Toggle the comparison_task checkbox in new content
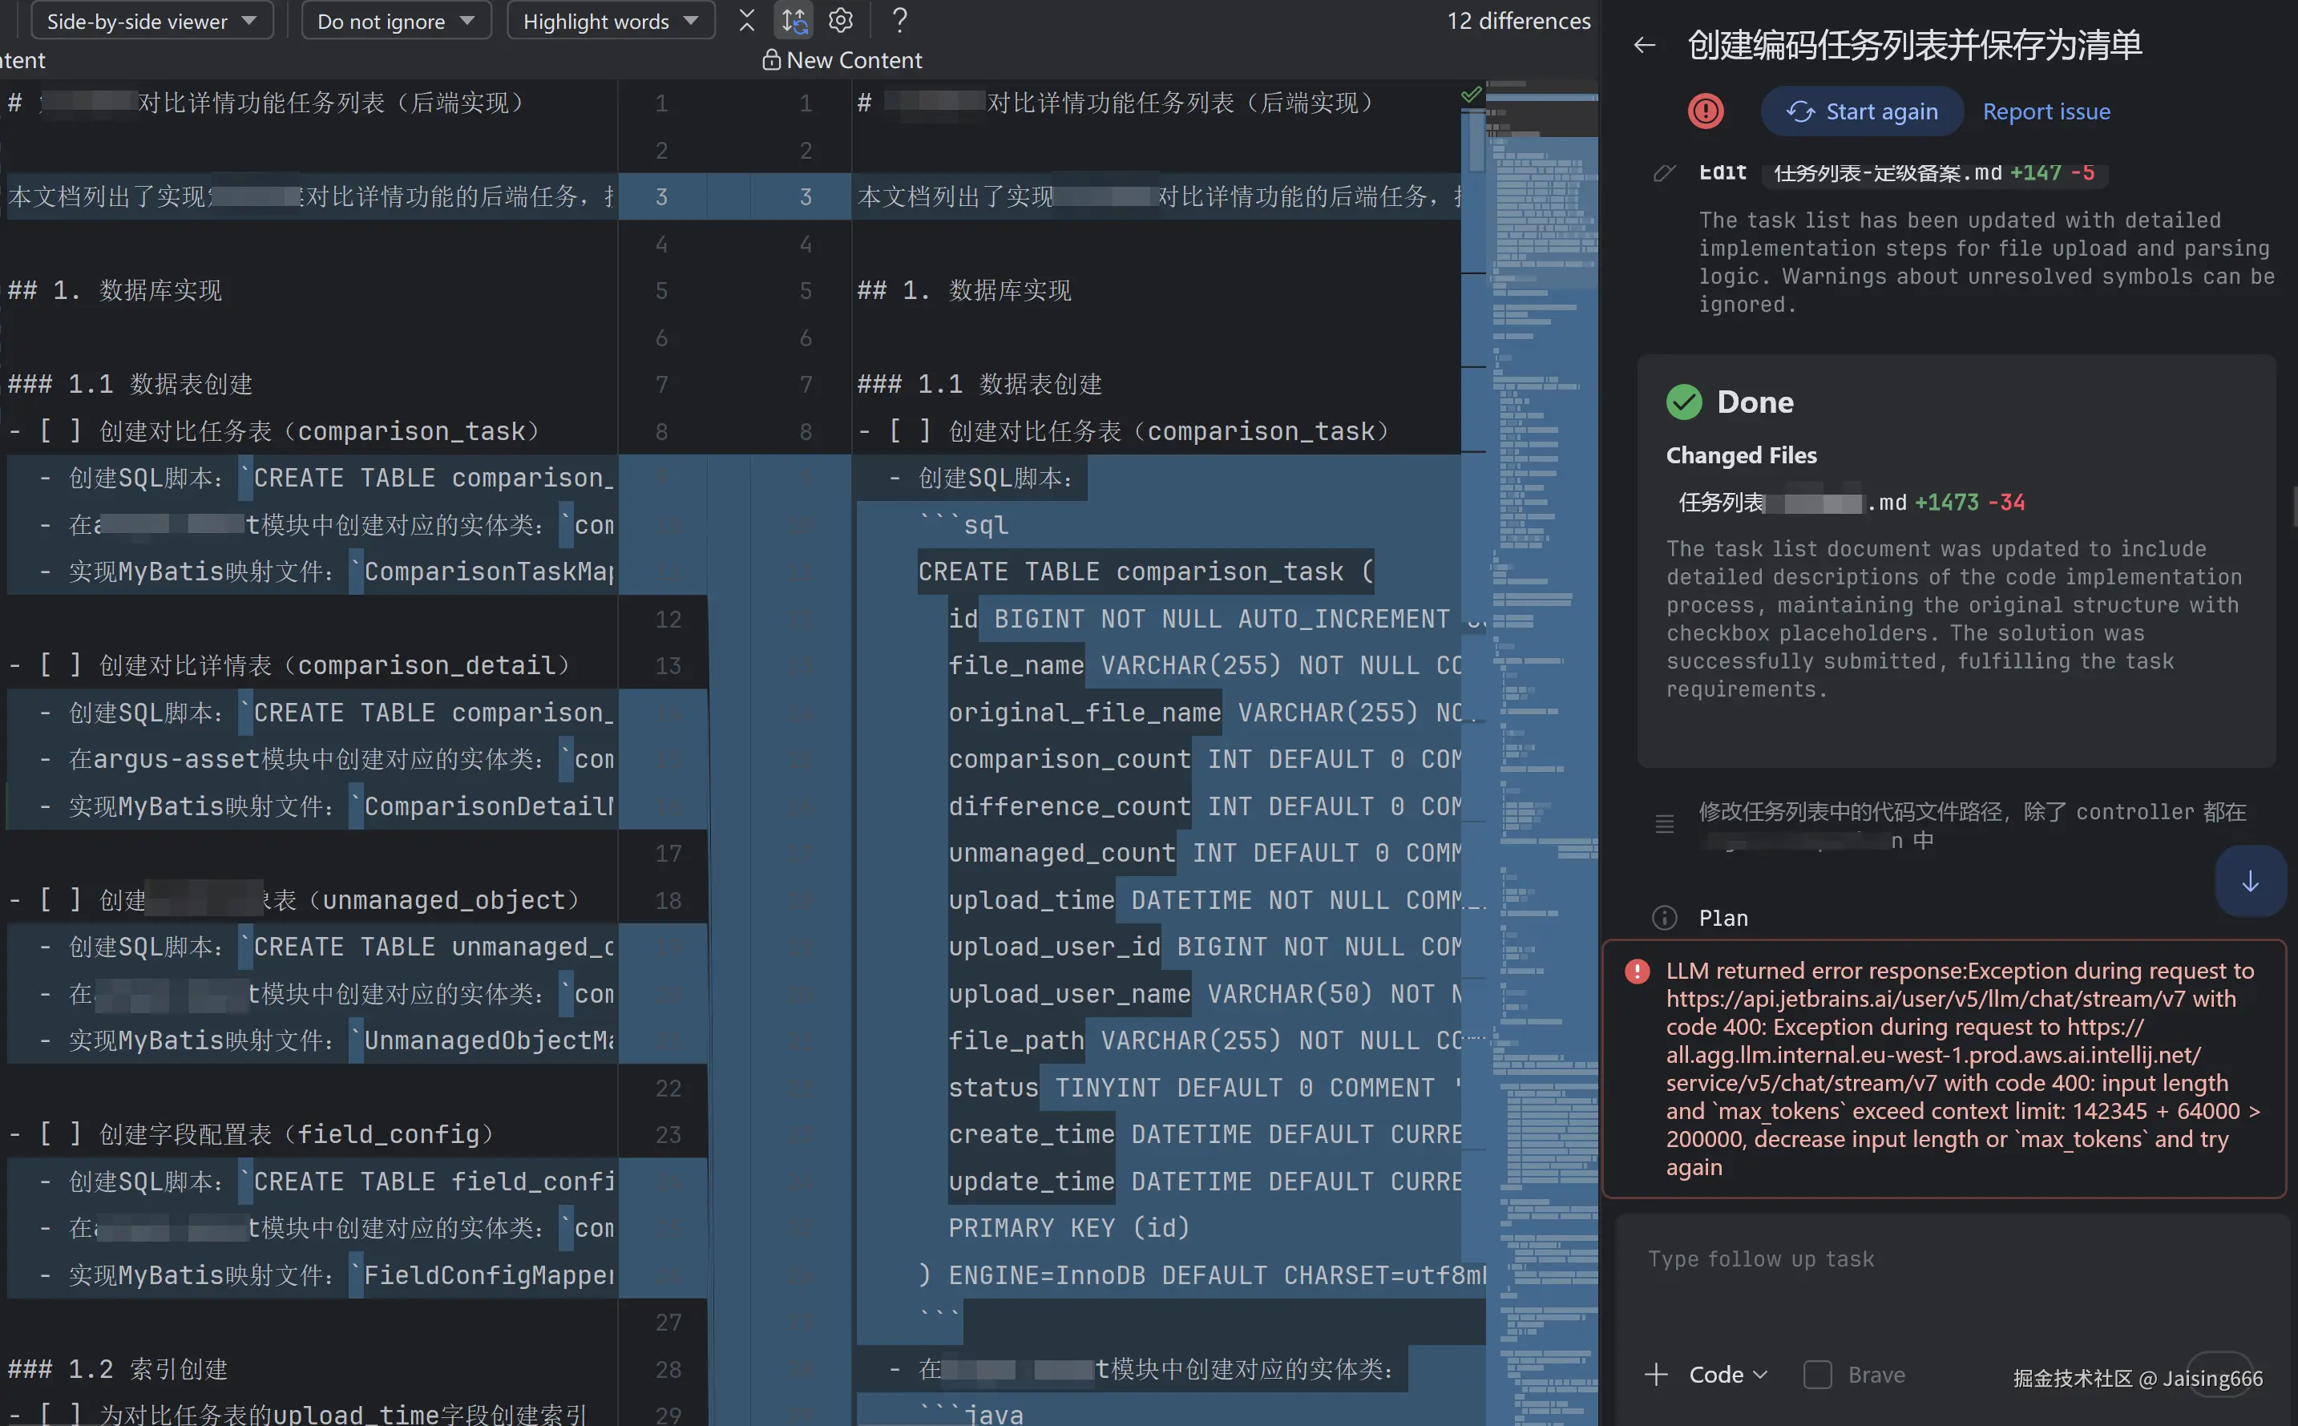This screenshot has height=1426, width=2298. click(x=908, y=431)
